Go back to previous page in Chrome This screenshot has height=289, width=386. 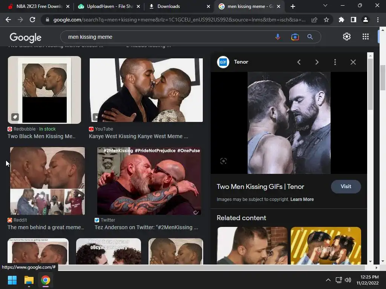(x=8, y=20)
